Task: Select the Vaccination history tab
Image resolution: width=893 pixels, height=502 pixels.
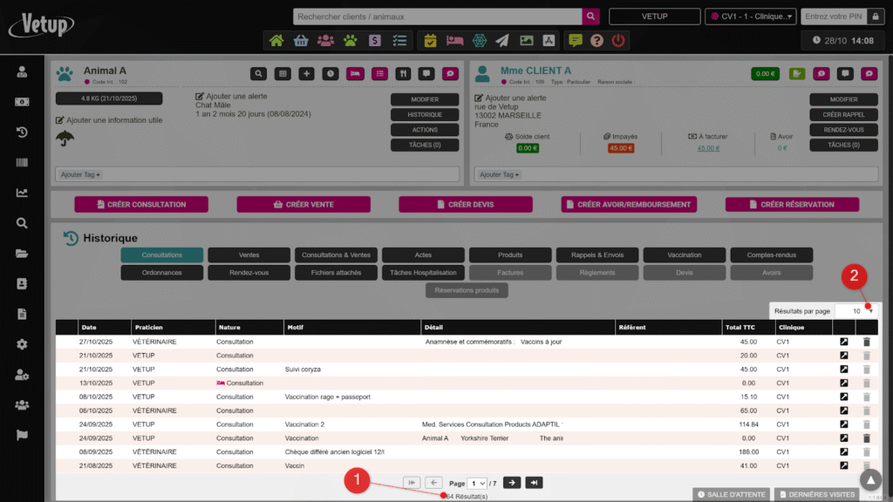Action: [x=684, y=255]
